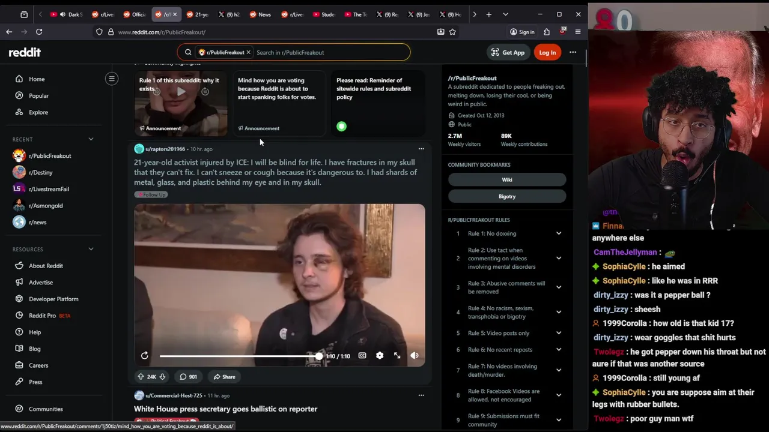
Task: Mute the video volume speaker
Action: [415, 356]
